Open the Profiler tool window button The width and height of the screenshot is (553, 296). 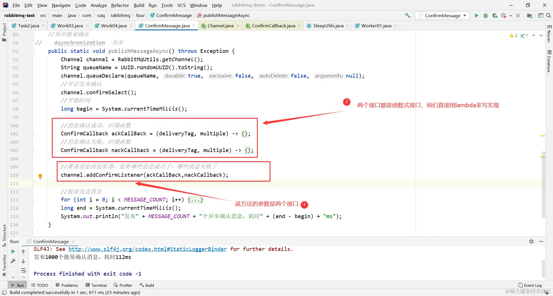123,285
